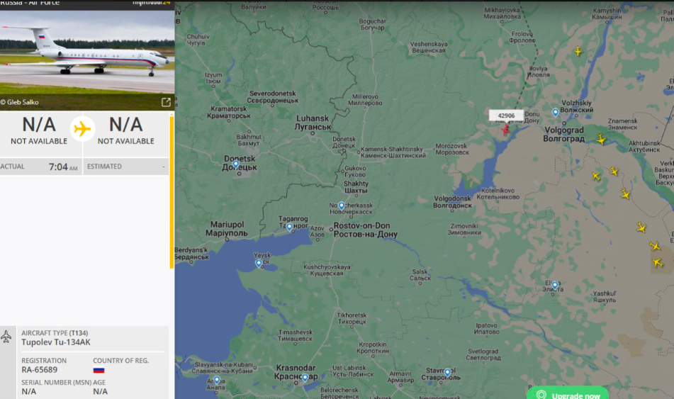Open the aircraft photo external link icon
The image size is (674, 399).
[x=166, y=102]
